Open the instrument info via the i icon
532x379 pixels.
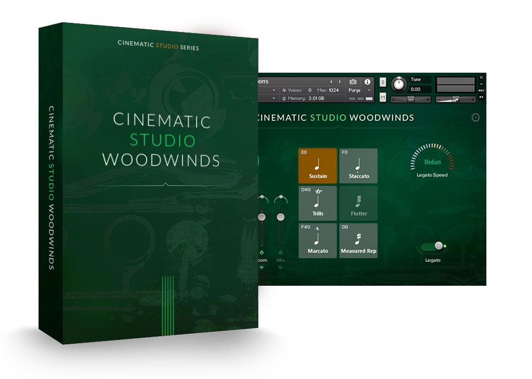368,82
